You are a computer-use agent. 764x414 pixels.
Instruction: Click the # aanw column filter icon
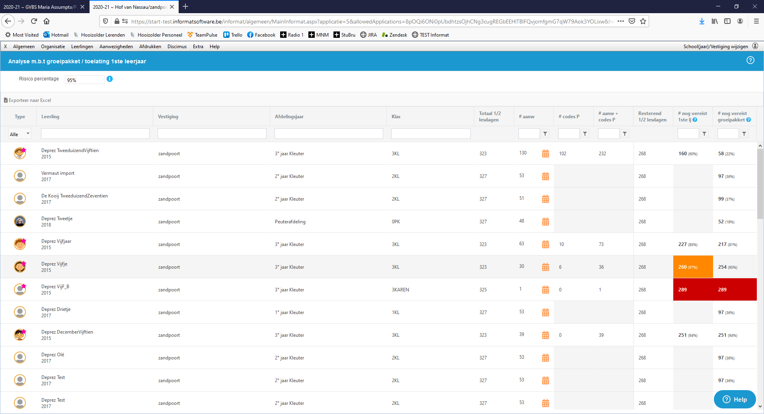pyautogui.click(x=545, y=134)
